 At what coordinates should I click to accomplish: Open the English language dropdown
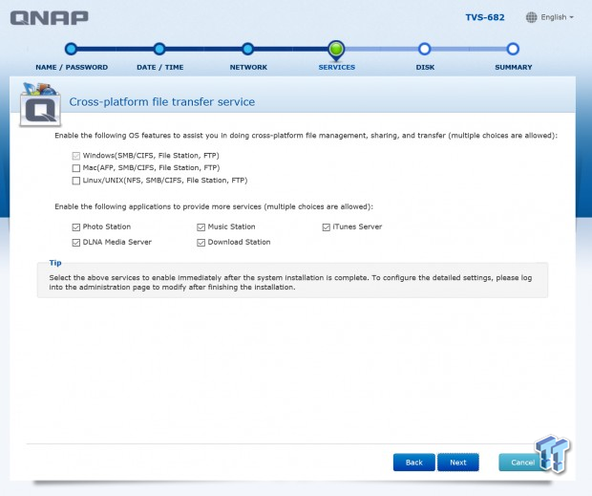557,17
